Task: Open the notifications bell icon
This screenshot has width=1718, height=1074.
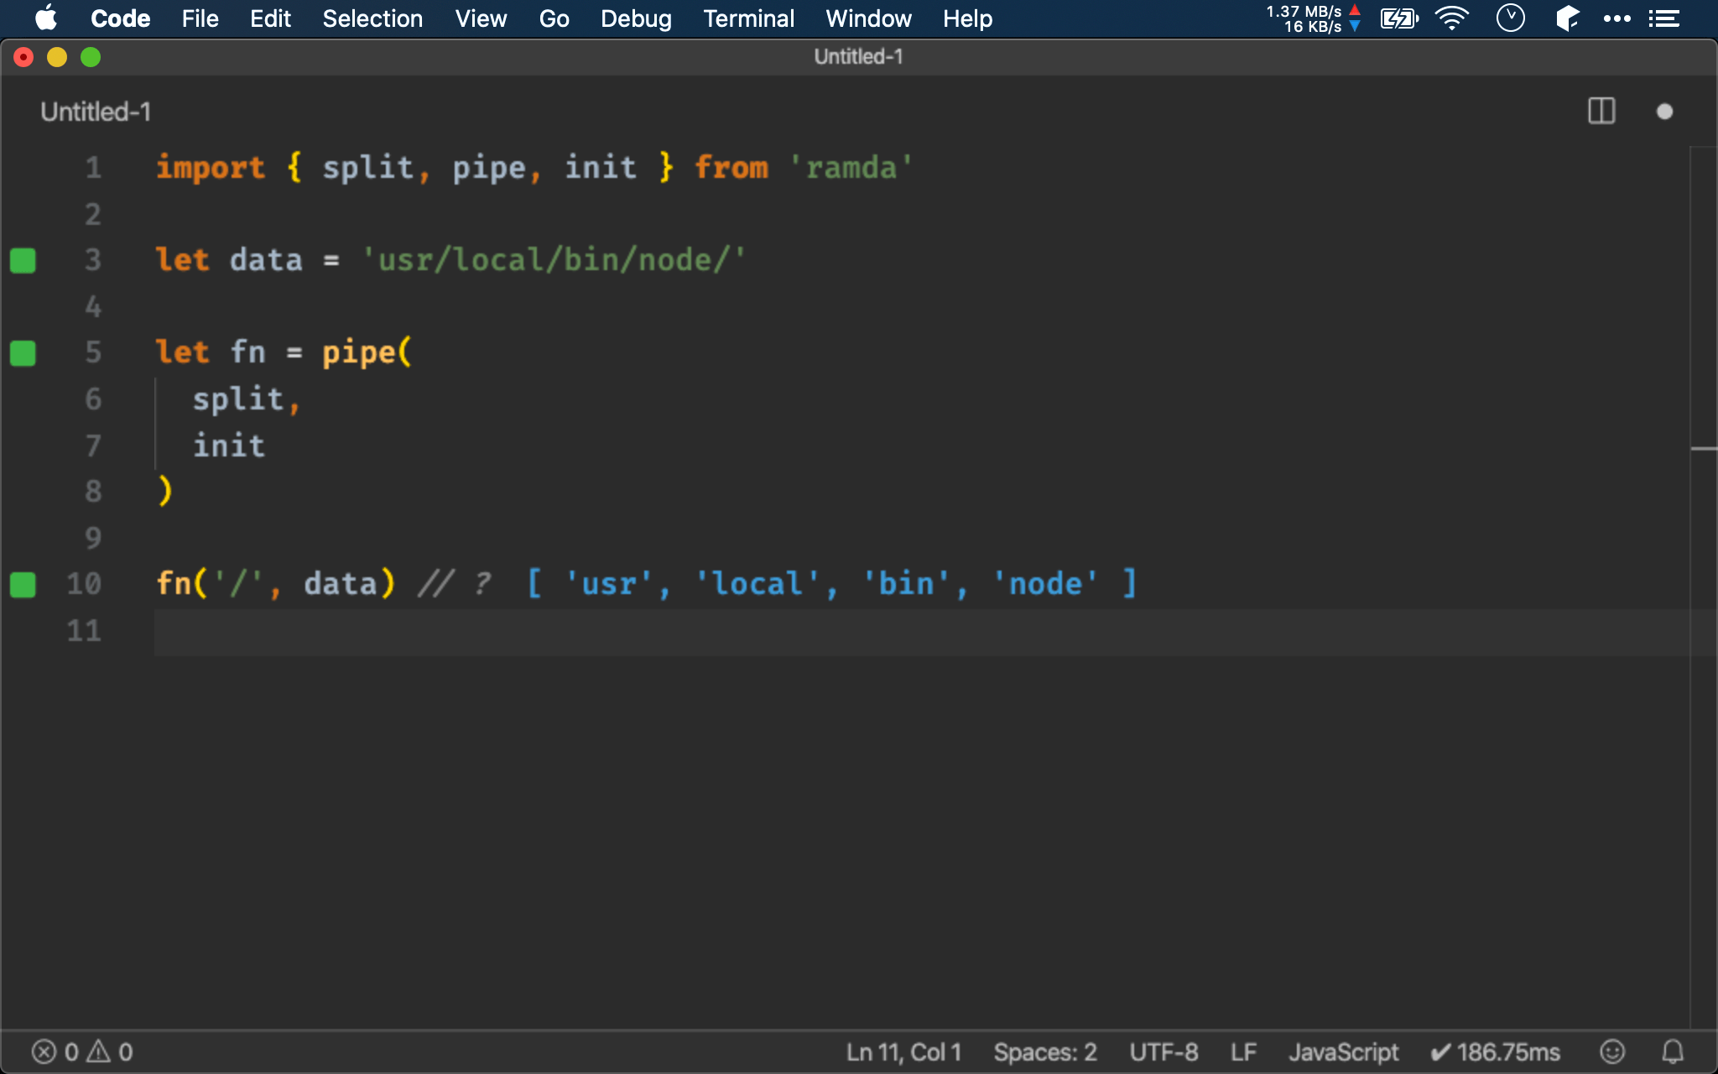Action: [x=1673, y=1051]
